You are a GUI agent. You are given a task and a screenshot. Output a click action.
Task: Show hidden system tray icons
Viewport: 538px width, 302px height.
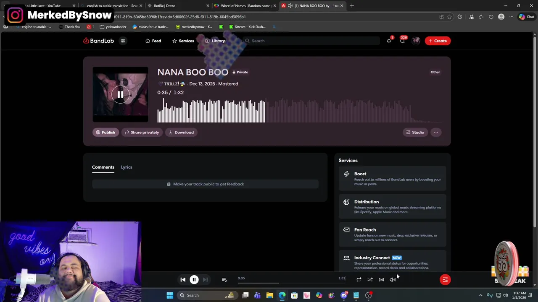pos(481,295)
